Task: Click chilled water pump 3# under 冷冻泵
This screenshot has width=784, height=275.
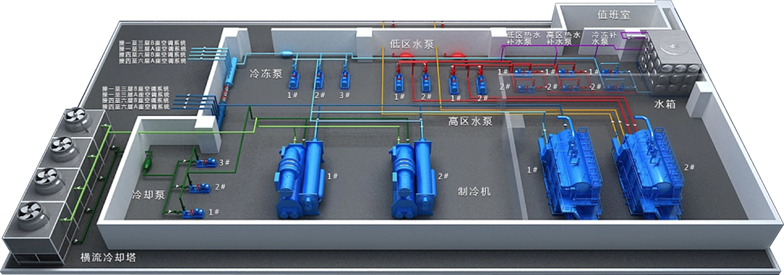Action: coord(344,79)
